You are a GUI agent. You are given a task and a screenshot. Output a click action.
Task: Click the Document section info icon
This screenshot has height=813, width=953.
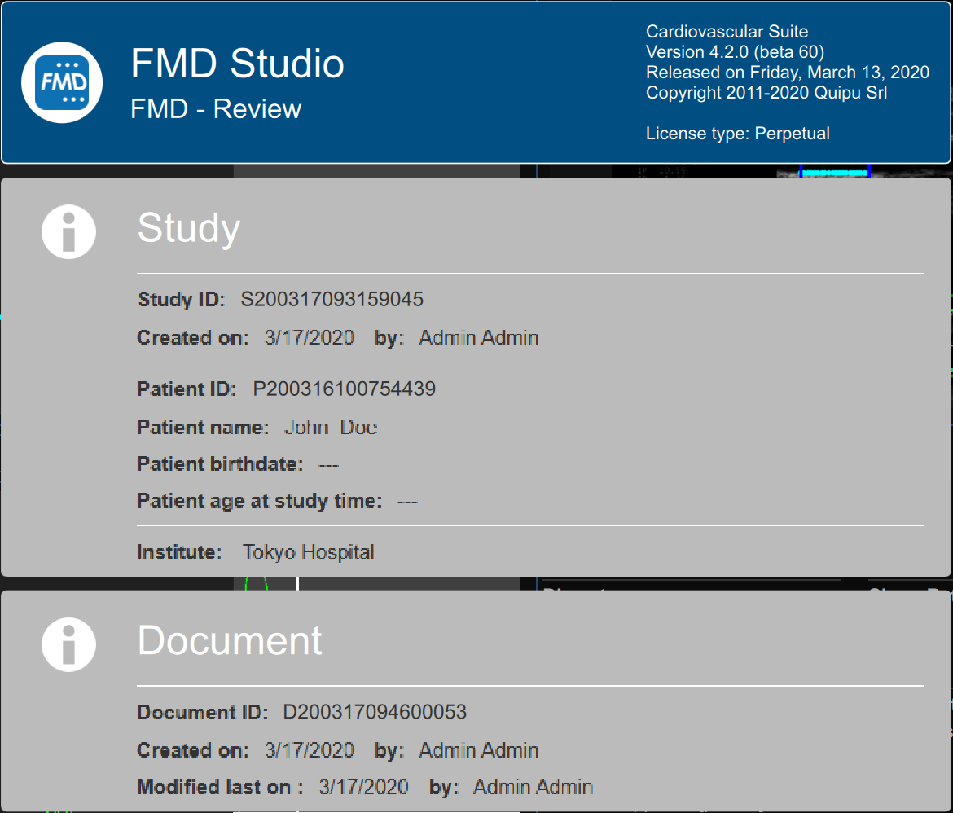pyautogui.click(x=68, y=644)
